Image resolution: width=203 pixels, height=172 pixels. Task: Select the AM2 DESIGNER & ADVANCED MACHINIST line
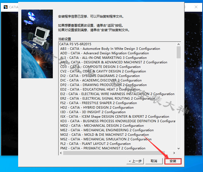[x=114, y=62]
